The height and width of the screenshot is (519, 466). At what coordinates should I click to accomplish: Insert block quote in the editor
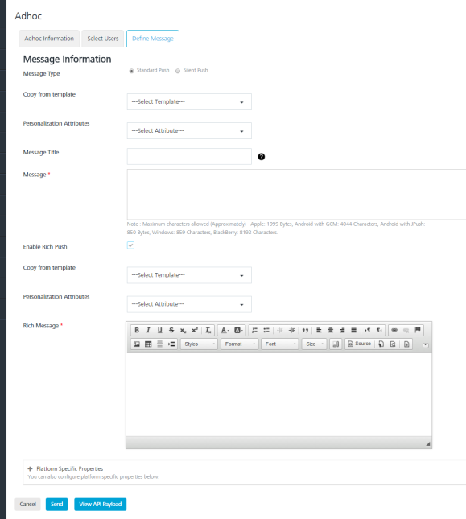pyautogui.click(x=305, y=330)
